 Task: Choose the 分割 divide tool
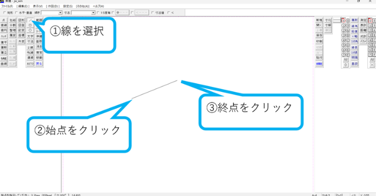pos(12,25)
